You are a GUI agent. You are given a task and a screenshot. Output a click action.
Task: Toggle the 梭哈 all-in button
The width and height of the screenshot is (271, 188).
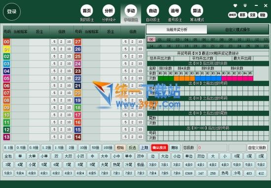[120, 148]
